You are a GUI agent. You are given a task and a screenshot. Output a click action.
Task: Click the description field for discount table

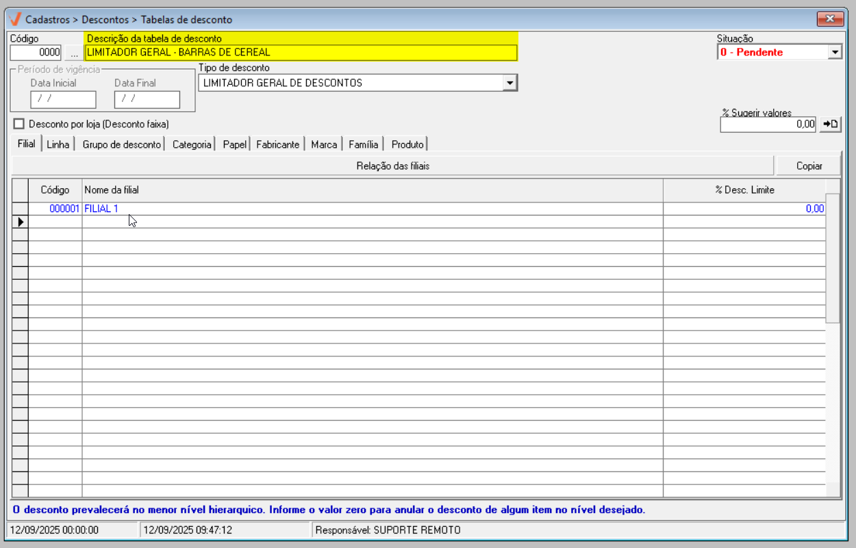click(x=301, y=52)
